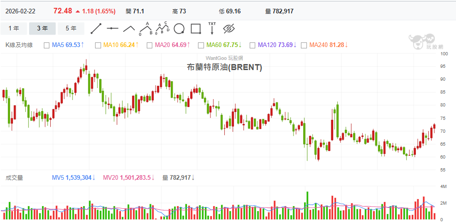Image resolution: width=456 pixels, height=224 pixels.
Task: Toggle the MA20 moving average checkbox
Action: click(x=150, y=45)
